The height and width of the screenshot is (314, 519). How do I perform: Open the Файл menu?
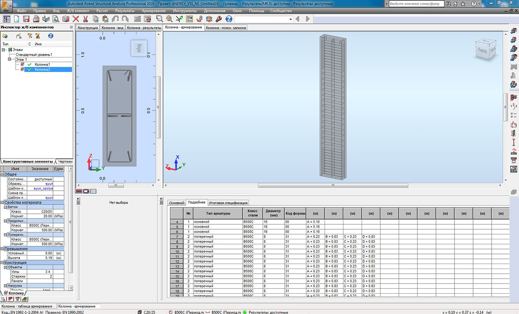22,11
